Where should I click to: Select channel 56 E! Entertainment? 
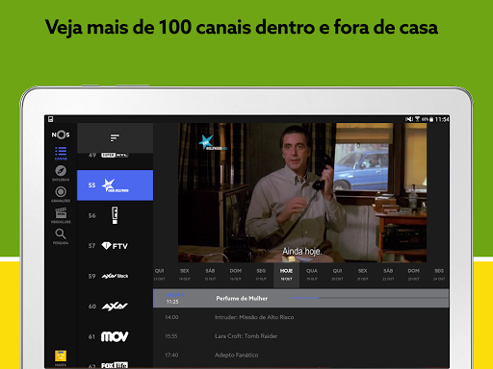115,215
